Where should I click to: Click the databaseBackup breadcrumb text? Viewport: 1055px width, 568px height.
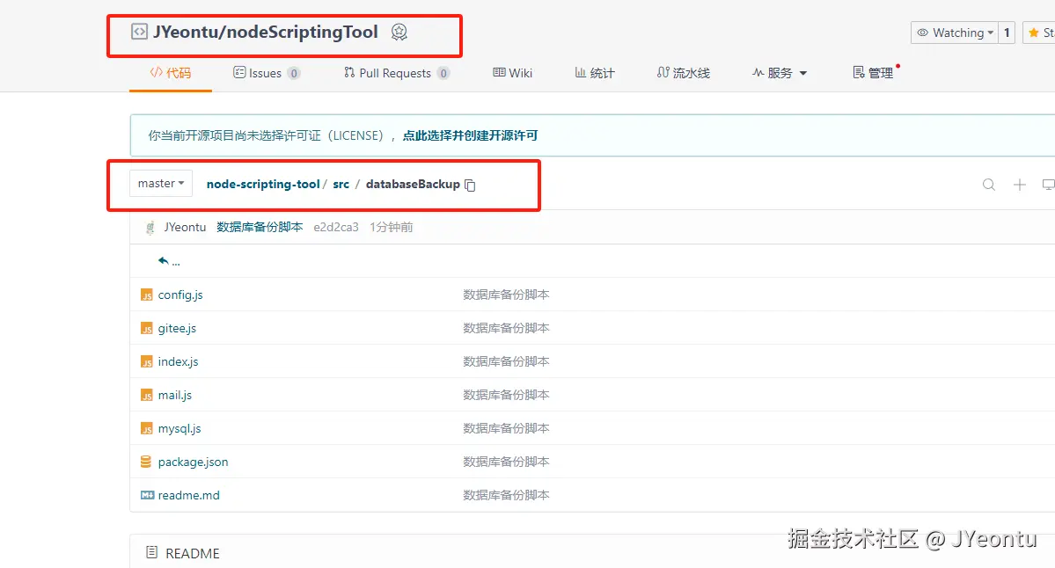coord(413,184)
